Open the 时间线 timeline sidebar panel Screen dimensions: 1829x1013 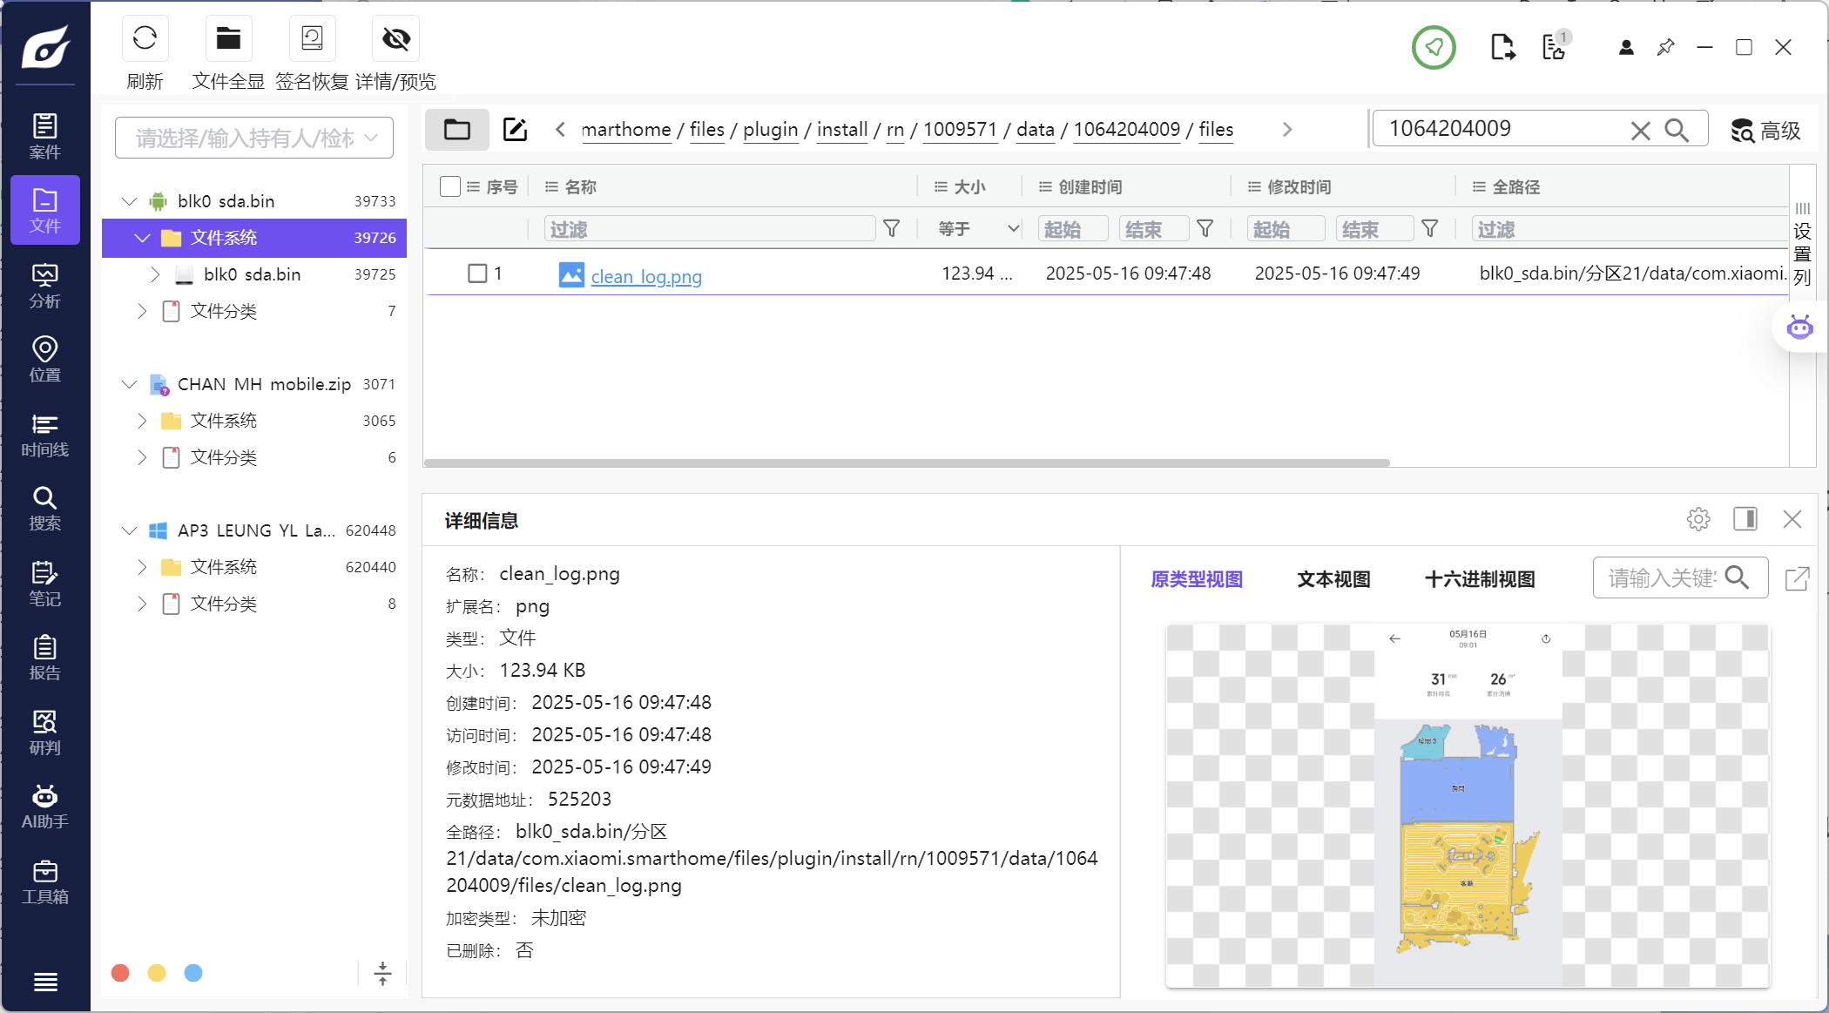tap(44, 435)
